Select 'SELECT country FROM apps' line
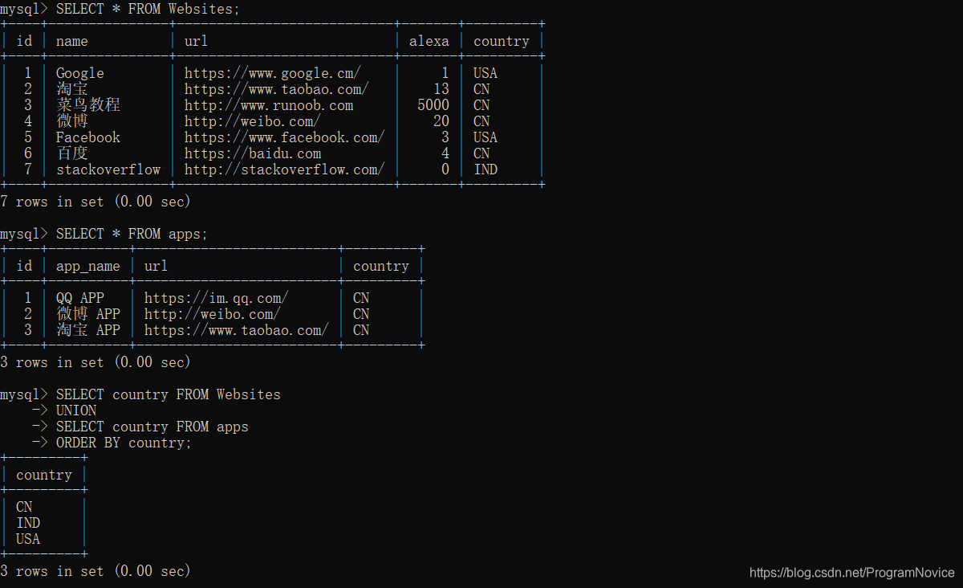Viewport: 963px width, 588px height. [152, 427]
